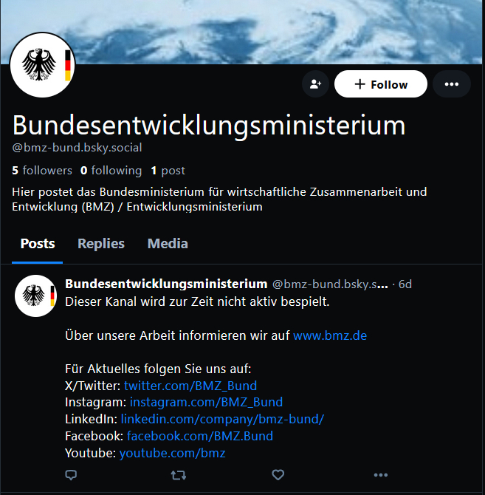
Task: Switch to the Posts tab
Action: pos(38,244)
